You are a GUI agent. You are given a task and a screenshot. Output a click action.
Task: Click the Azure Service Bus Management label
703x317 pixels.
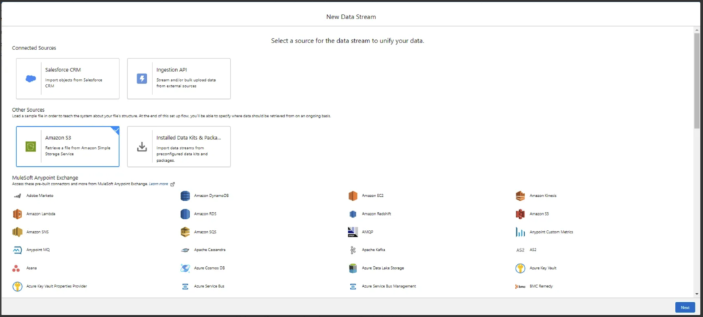pyautogui.click(x=389, y=286)
